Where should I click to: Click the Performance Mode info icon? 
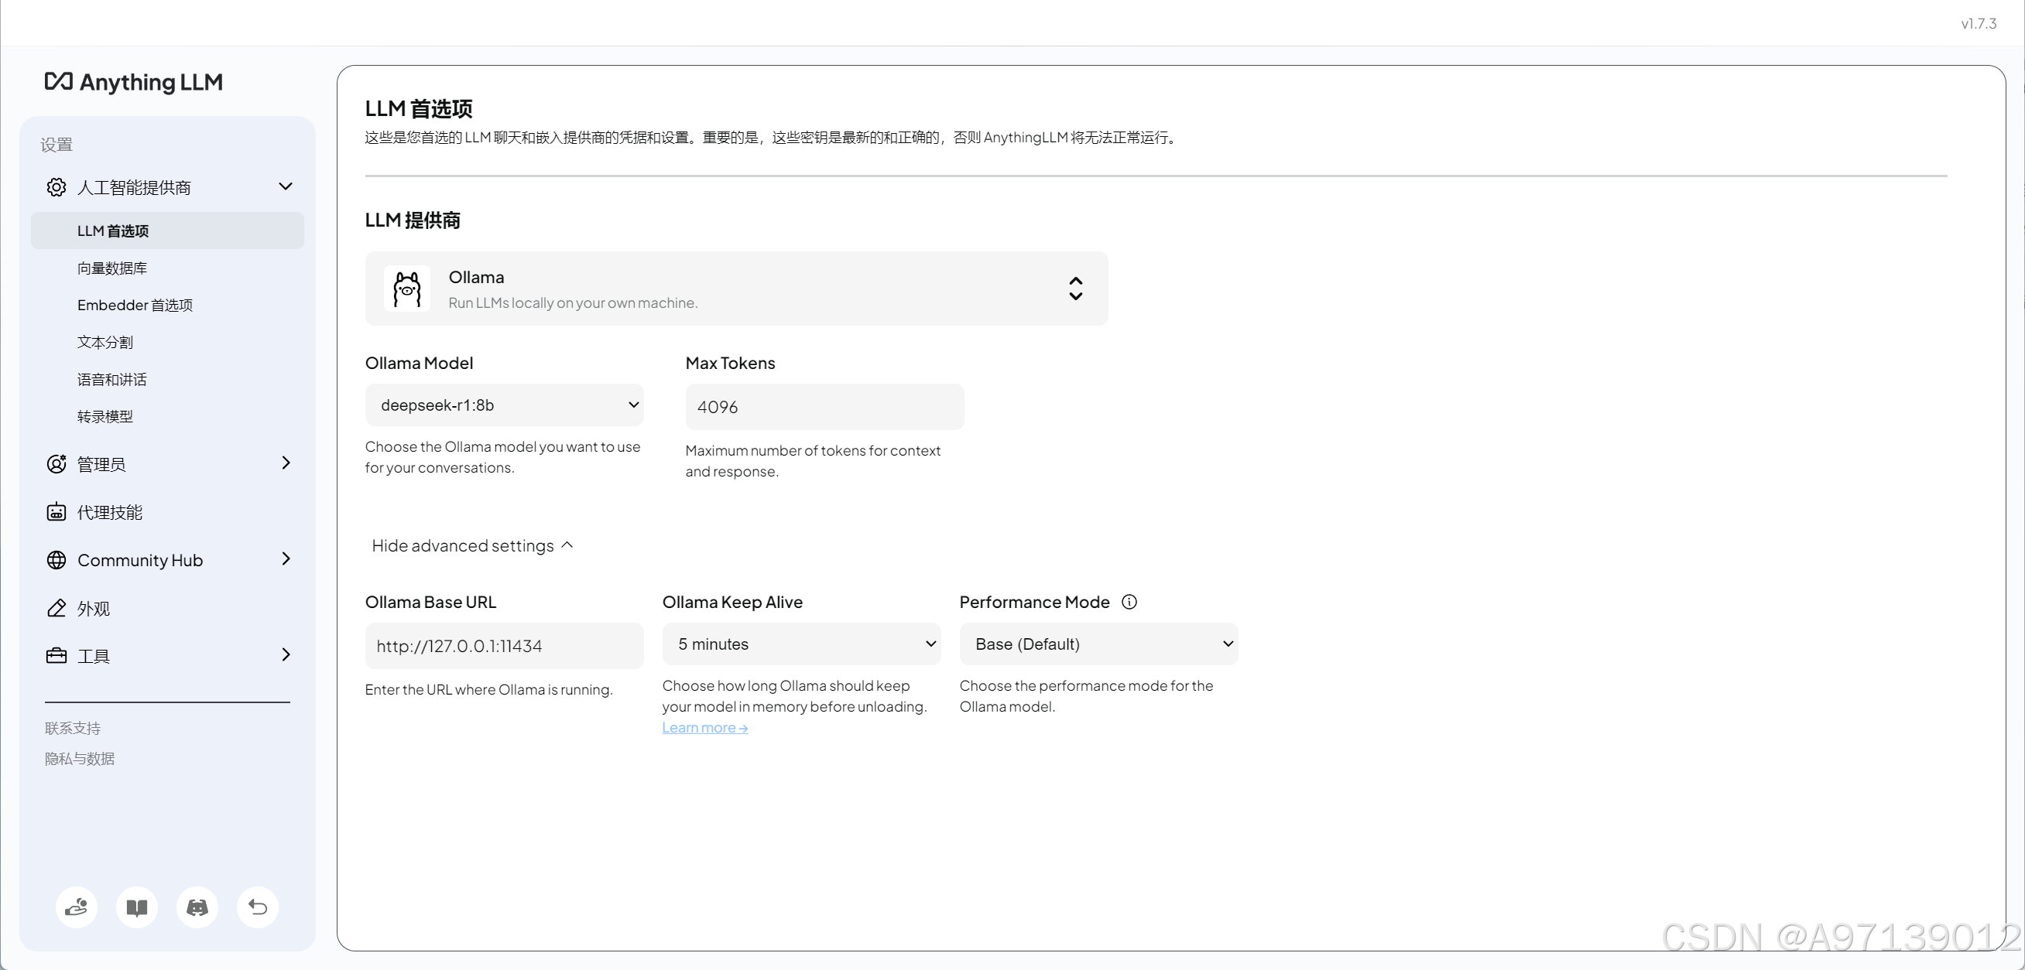(1129, 603)
